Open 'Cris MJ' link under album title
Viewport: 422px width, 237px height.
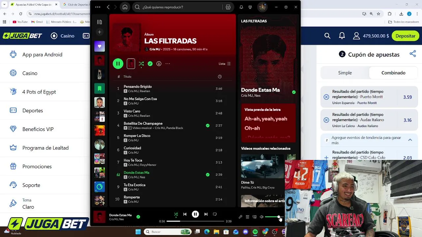155,49
